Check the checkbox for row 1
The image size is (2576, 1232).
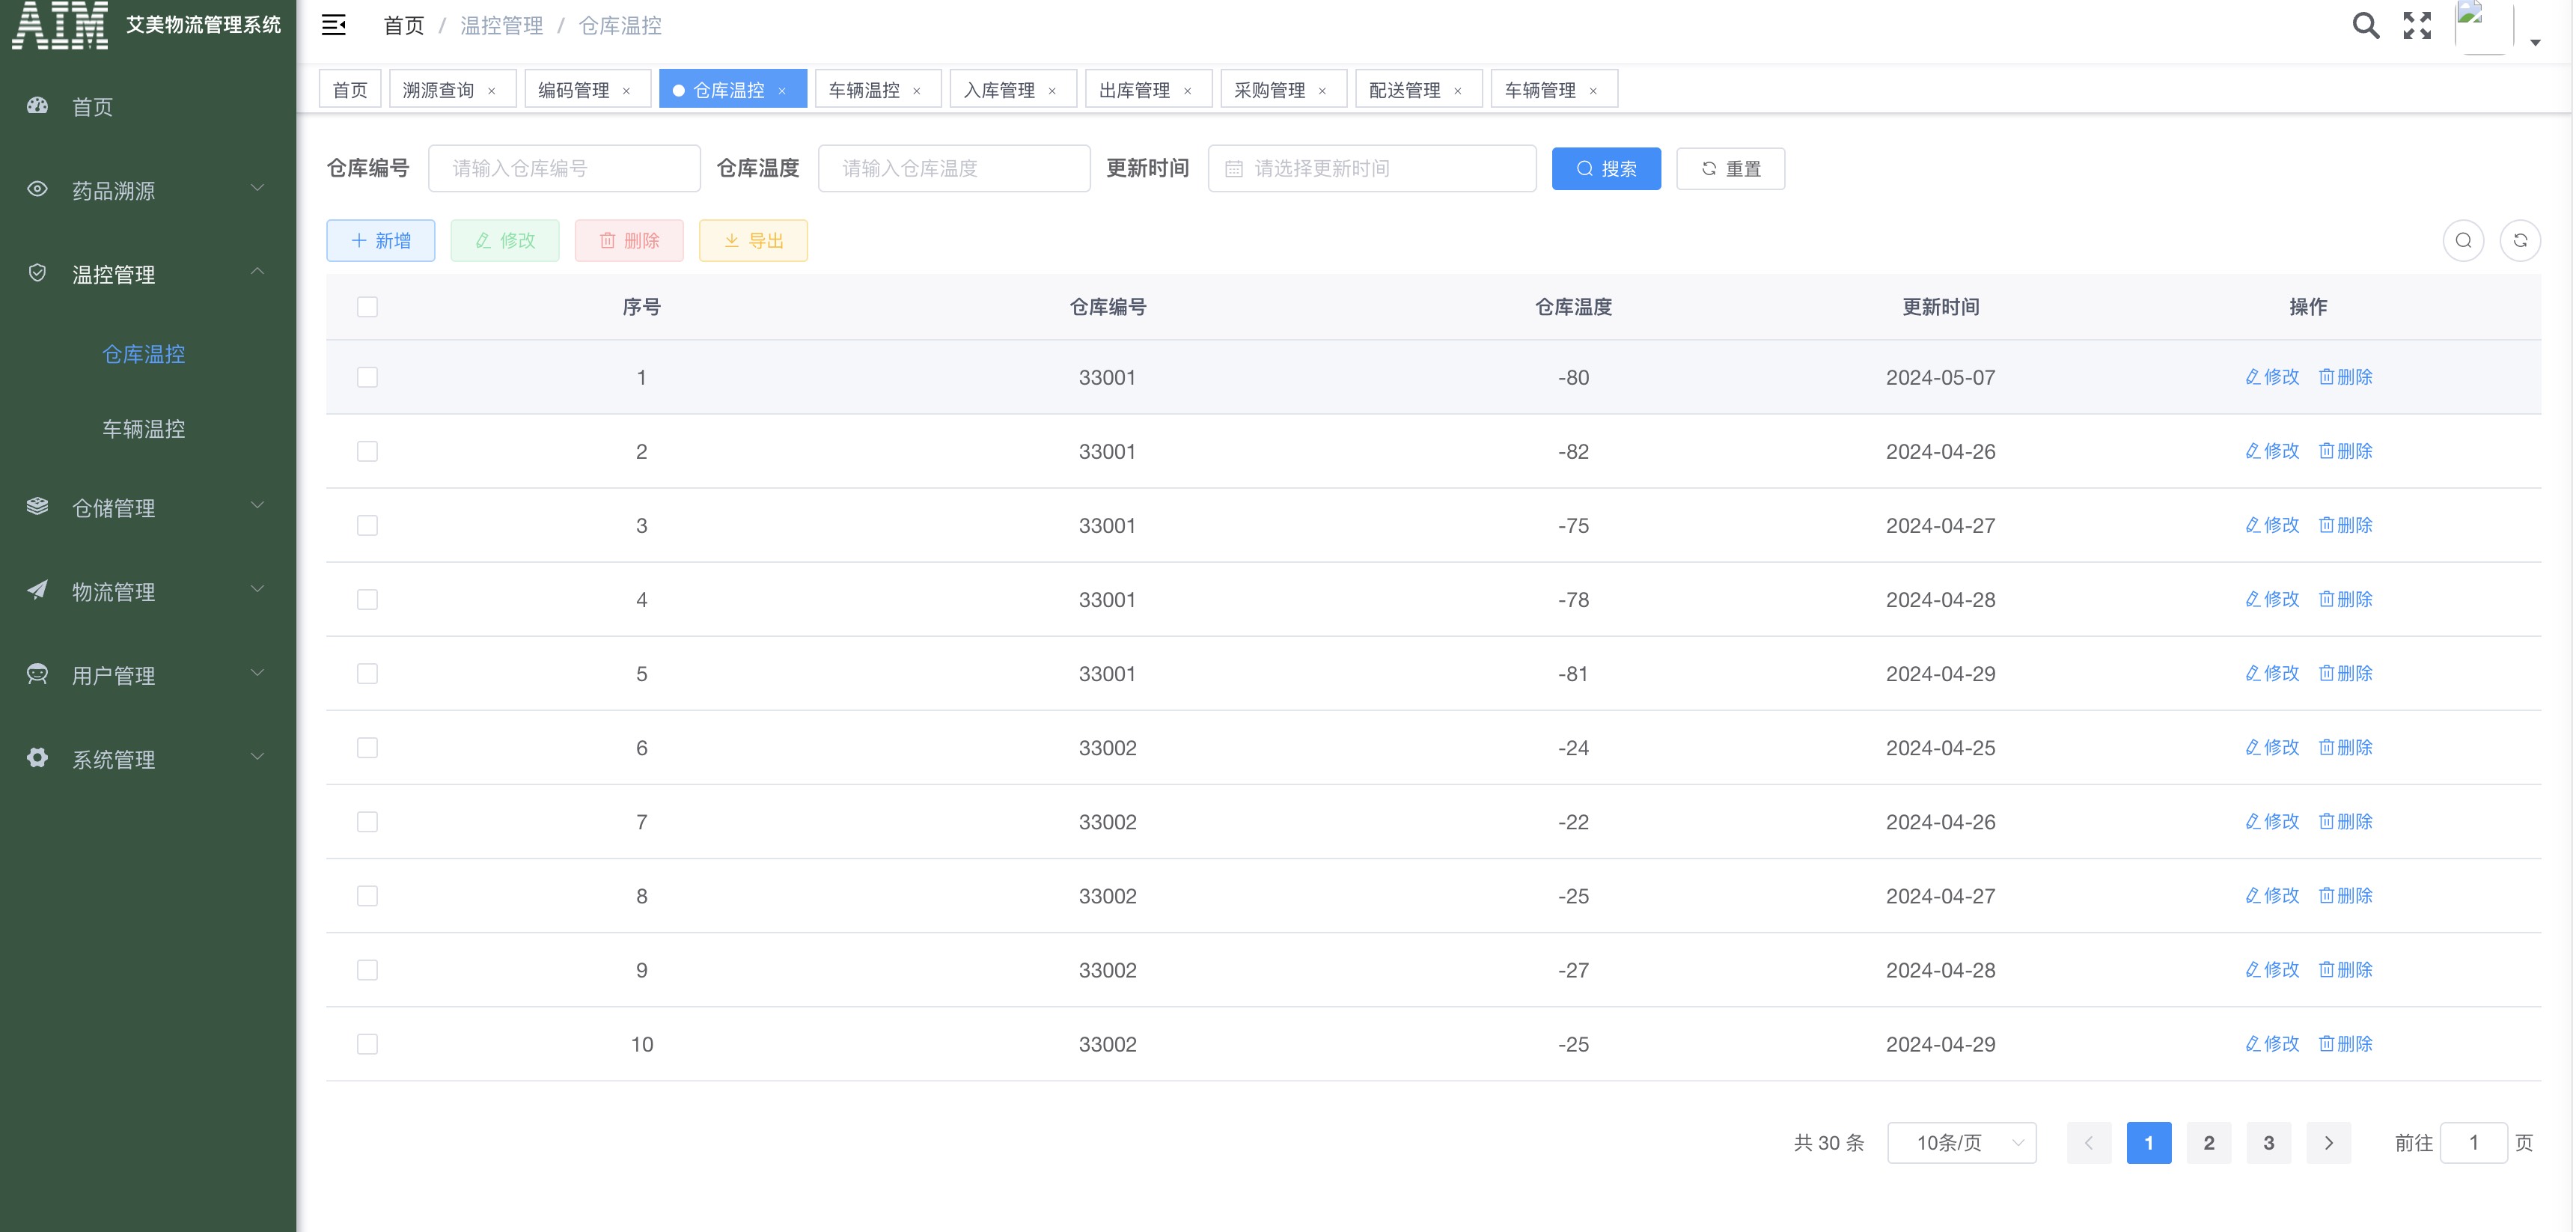(367, 377)
